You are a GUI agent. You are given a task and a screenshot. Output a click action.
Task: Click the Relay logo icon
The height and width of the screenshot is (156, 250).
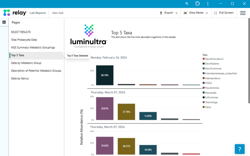7,13
